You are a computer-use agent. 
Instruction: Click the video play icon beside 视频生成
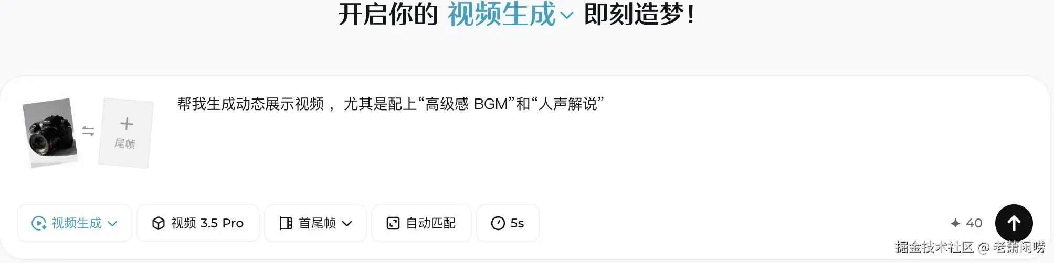(39, 223)
